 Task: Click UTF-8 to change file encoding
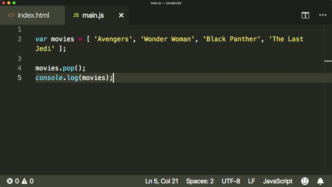coord(230,181)
